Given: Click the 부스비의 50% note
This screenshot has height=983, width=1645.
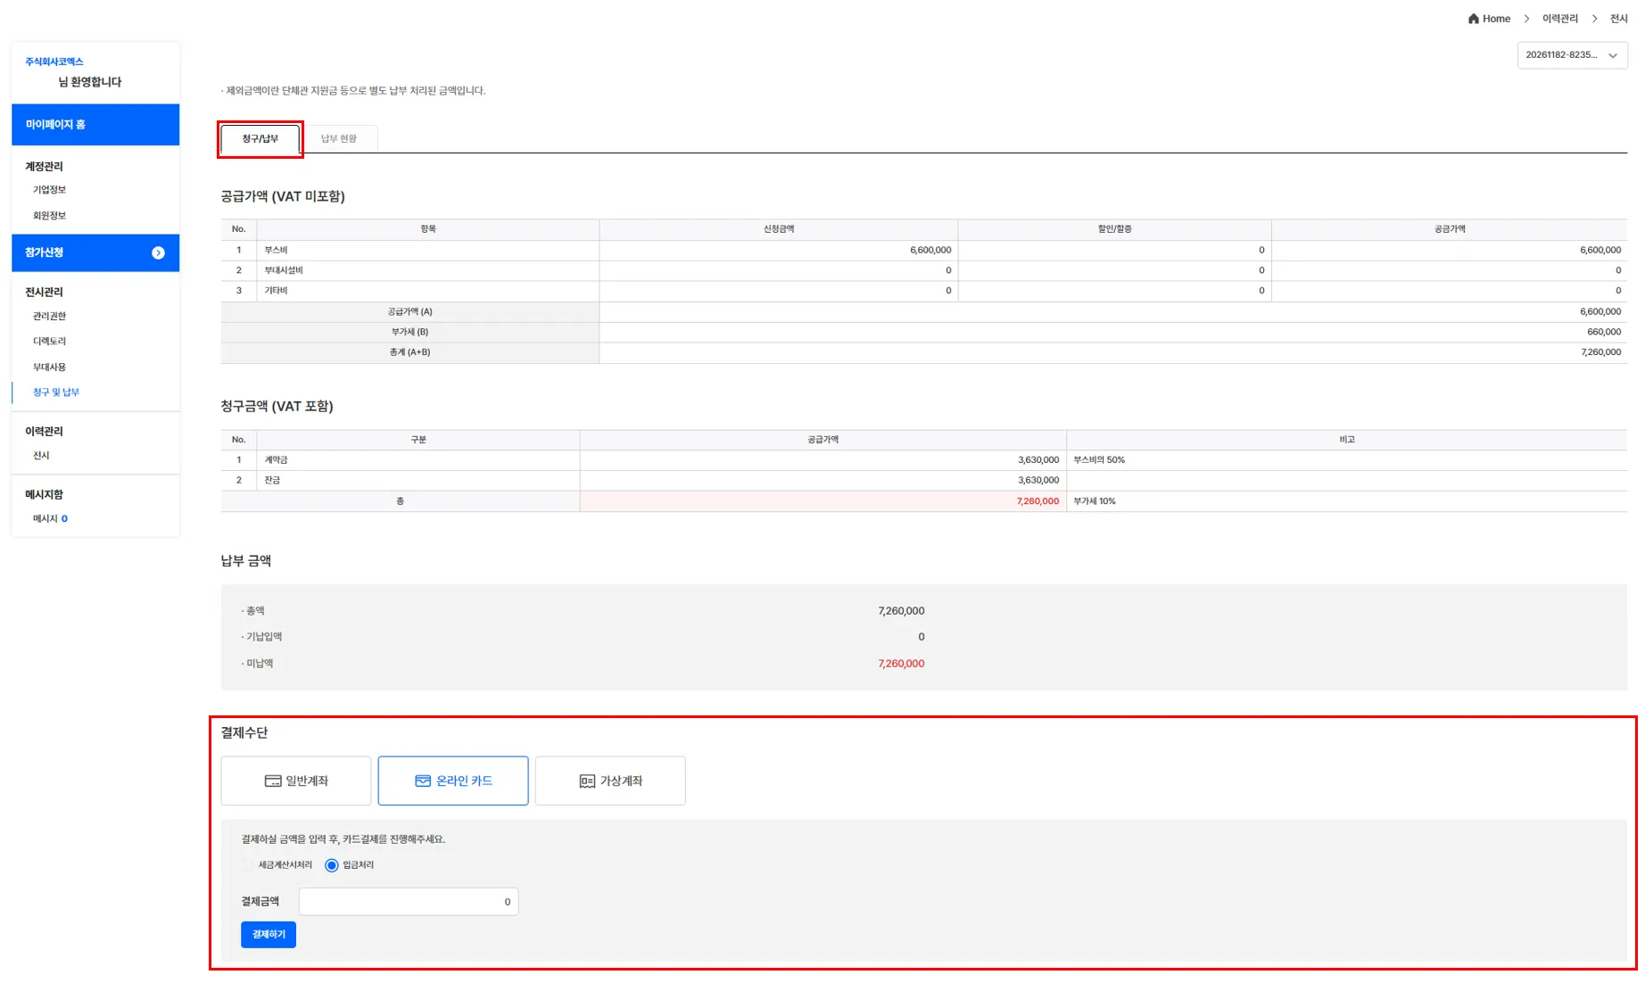Looking at the screenshot, I should click(x=1099, y=460).
